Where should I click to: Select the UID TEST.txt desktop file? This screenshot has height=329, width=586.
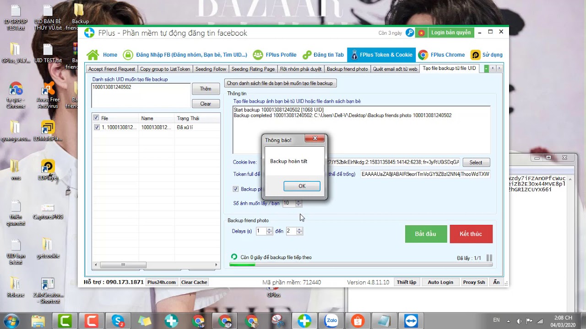pyautogui.click(x=48, y=53)
